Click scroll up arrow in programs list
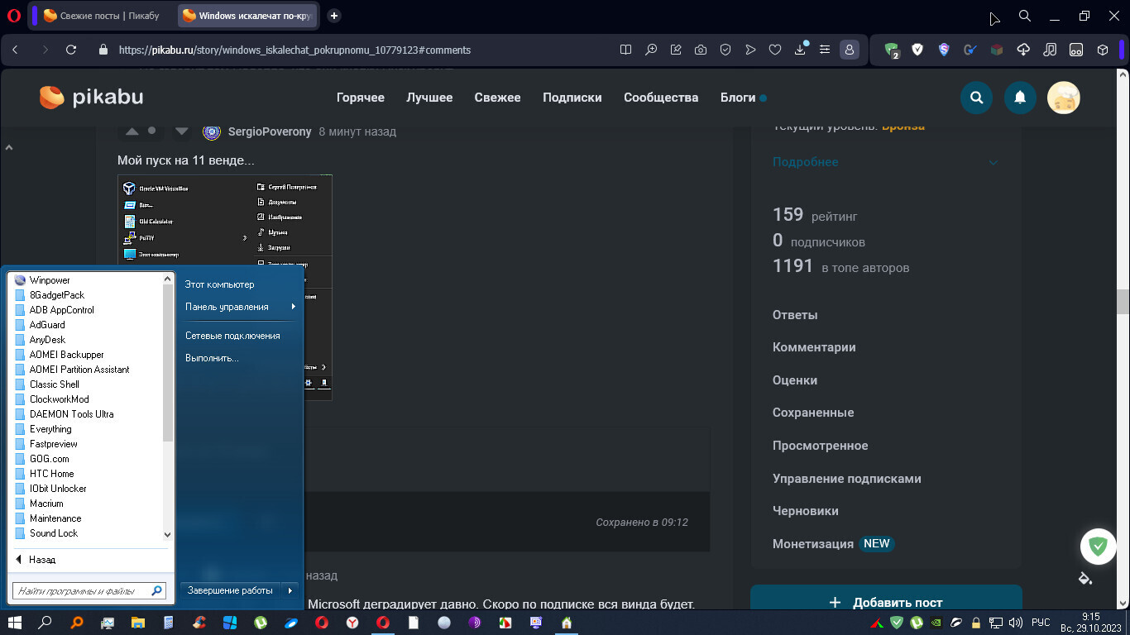1130x635 pixels. [x=168, y=279]
